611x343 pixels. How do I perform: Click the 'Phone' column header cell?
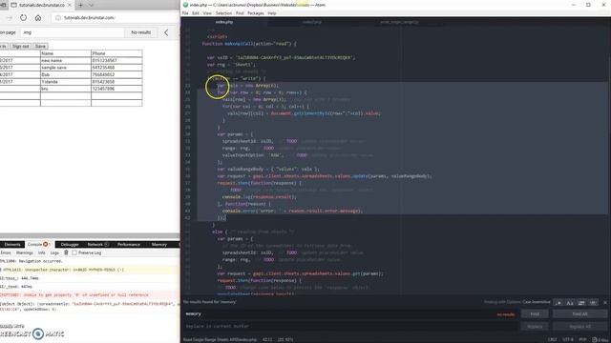[x=116, y=53]
